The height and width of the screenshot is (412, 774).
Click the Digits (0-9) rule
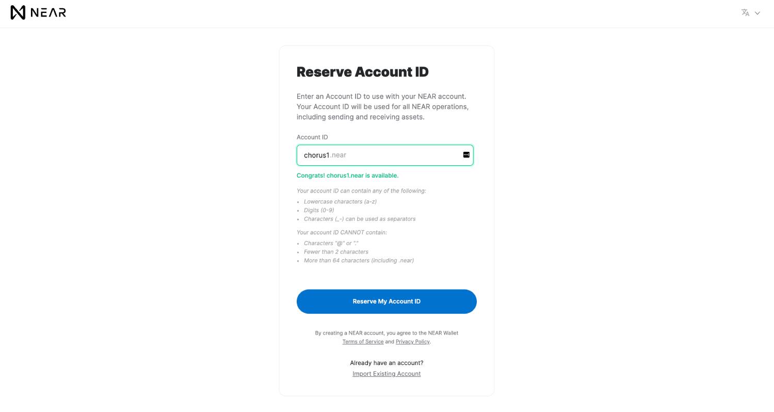(x=319, y=210)
